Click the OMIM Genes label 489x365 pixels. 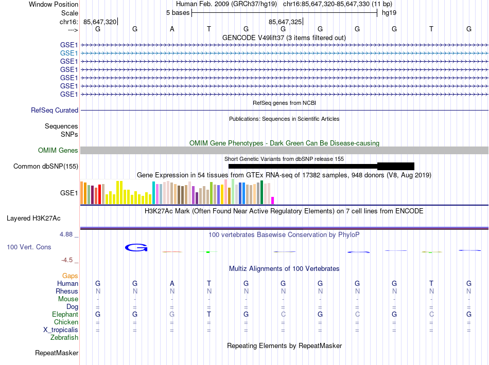click(x=58, y=151)
